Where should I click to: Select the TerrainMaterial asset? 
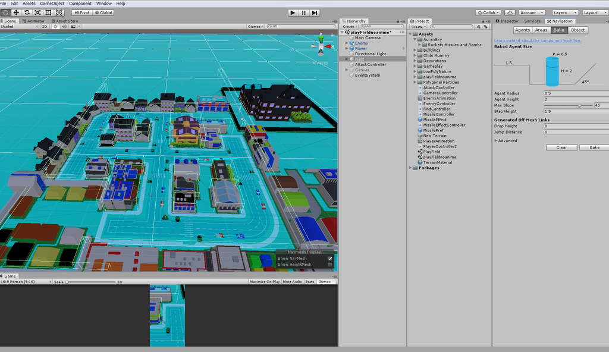437,162
